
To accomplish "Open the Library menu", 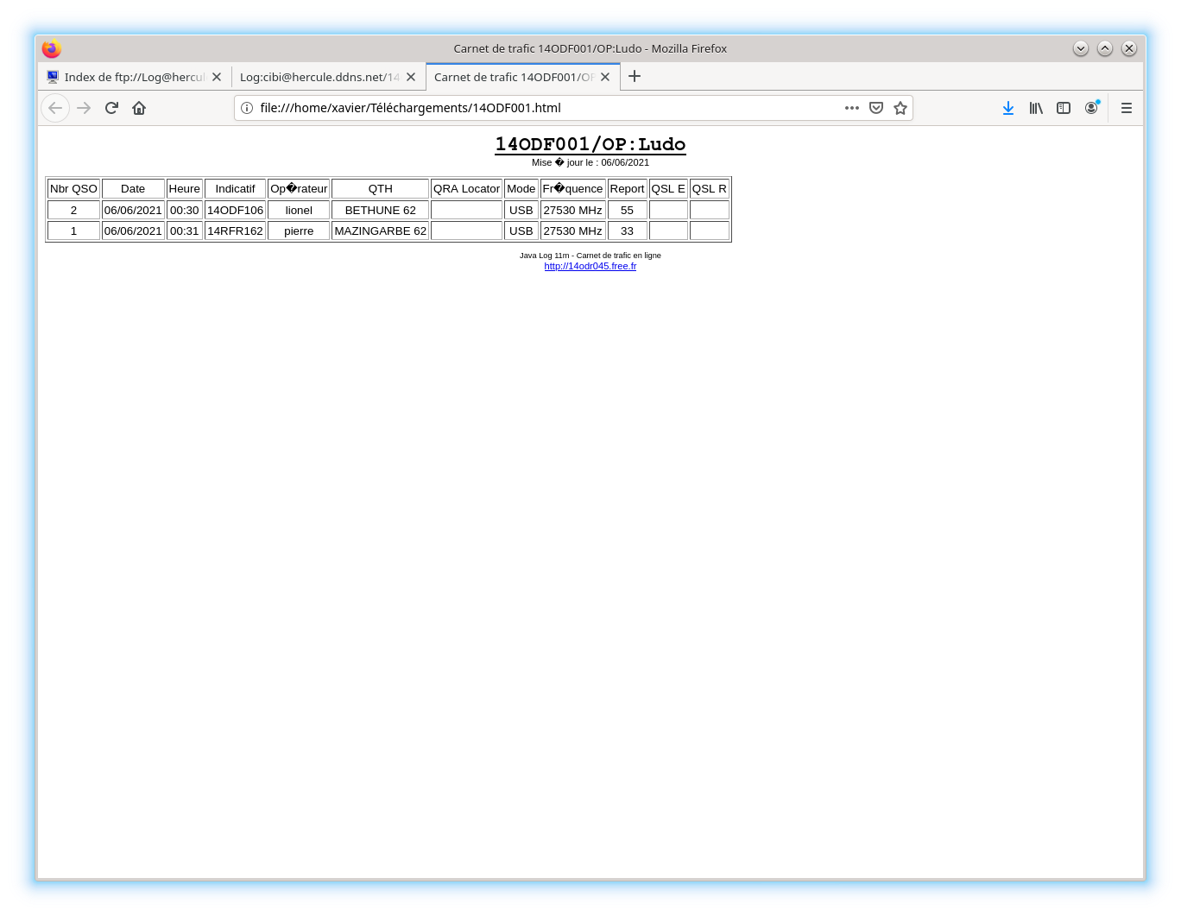I will point(1036,108).
